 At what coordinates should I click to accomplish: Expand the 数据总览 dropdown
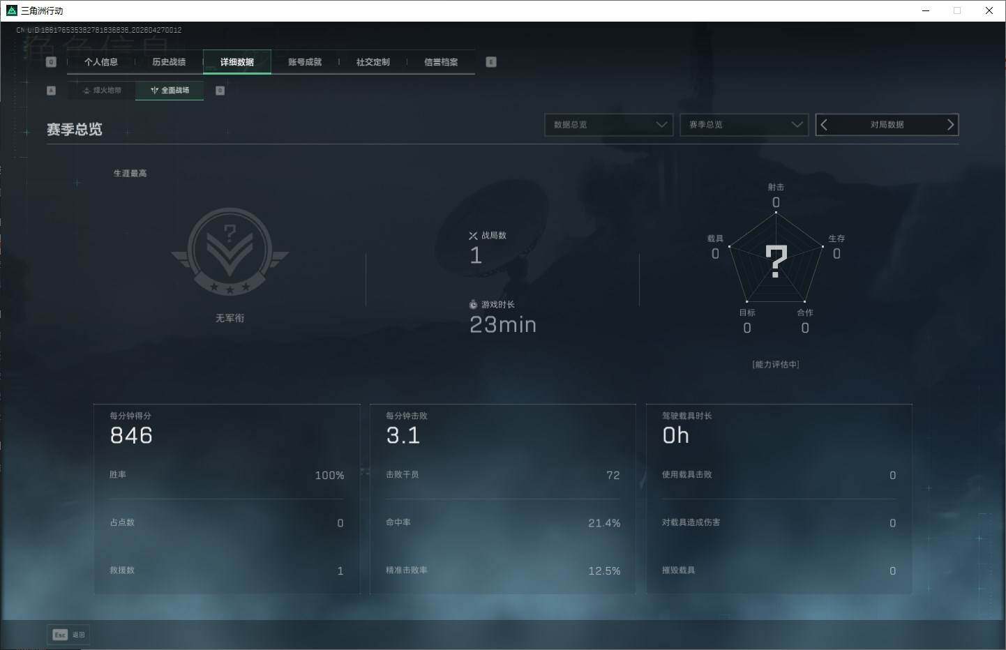pos(608,125)
